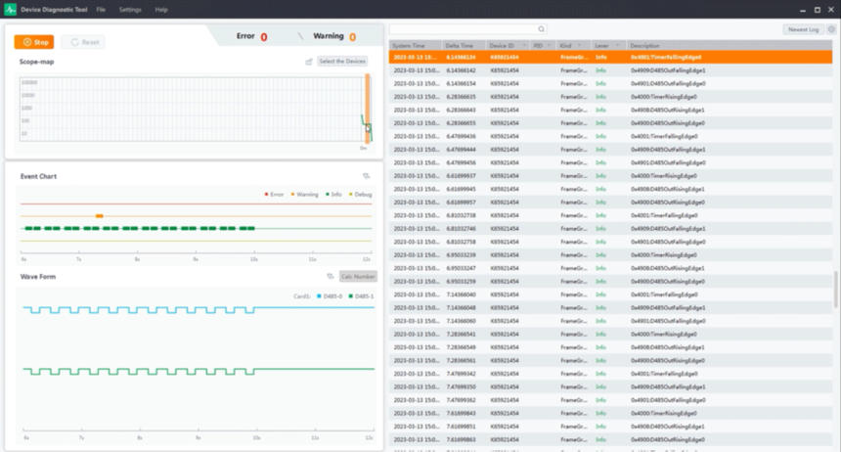Select log row with delta time 7.47699342

coord(610,374)
